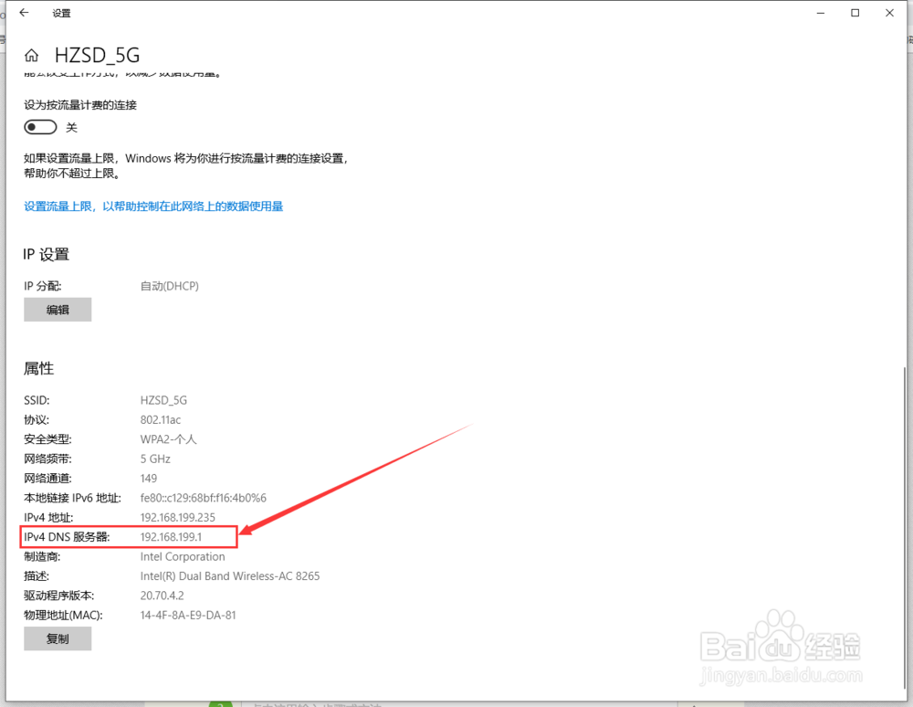Select the manufacturer Intel Corporation

click(x=183, y=557)
